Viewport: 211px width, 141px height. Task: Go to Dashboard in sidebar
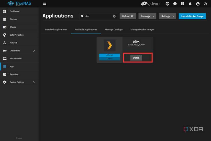tap(19, 11)
